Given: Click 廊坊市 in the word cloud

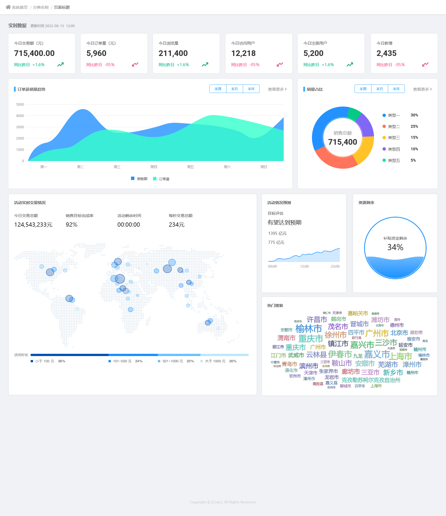Looking at the screenshot, I should coord(351,372).
